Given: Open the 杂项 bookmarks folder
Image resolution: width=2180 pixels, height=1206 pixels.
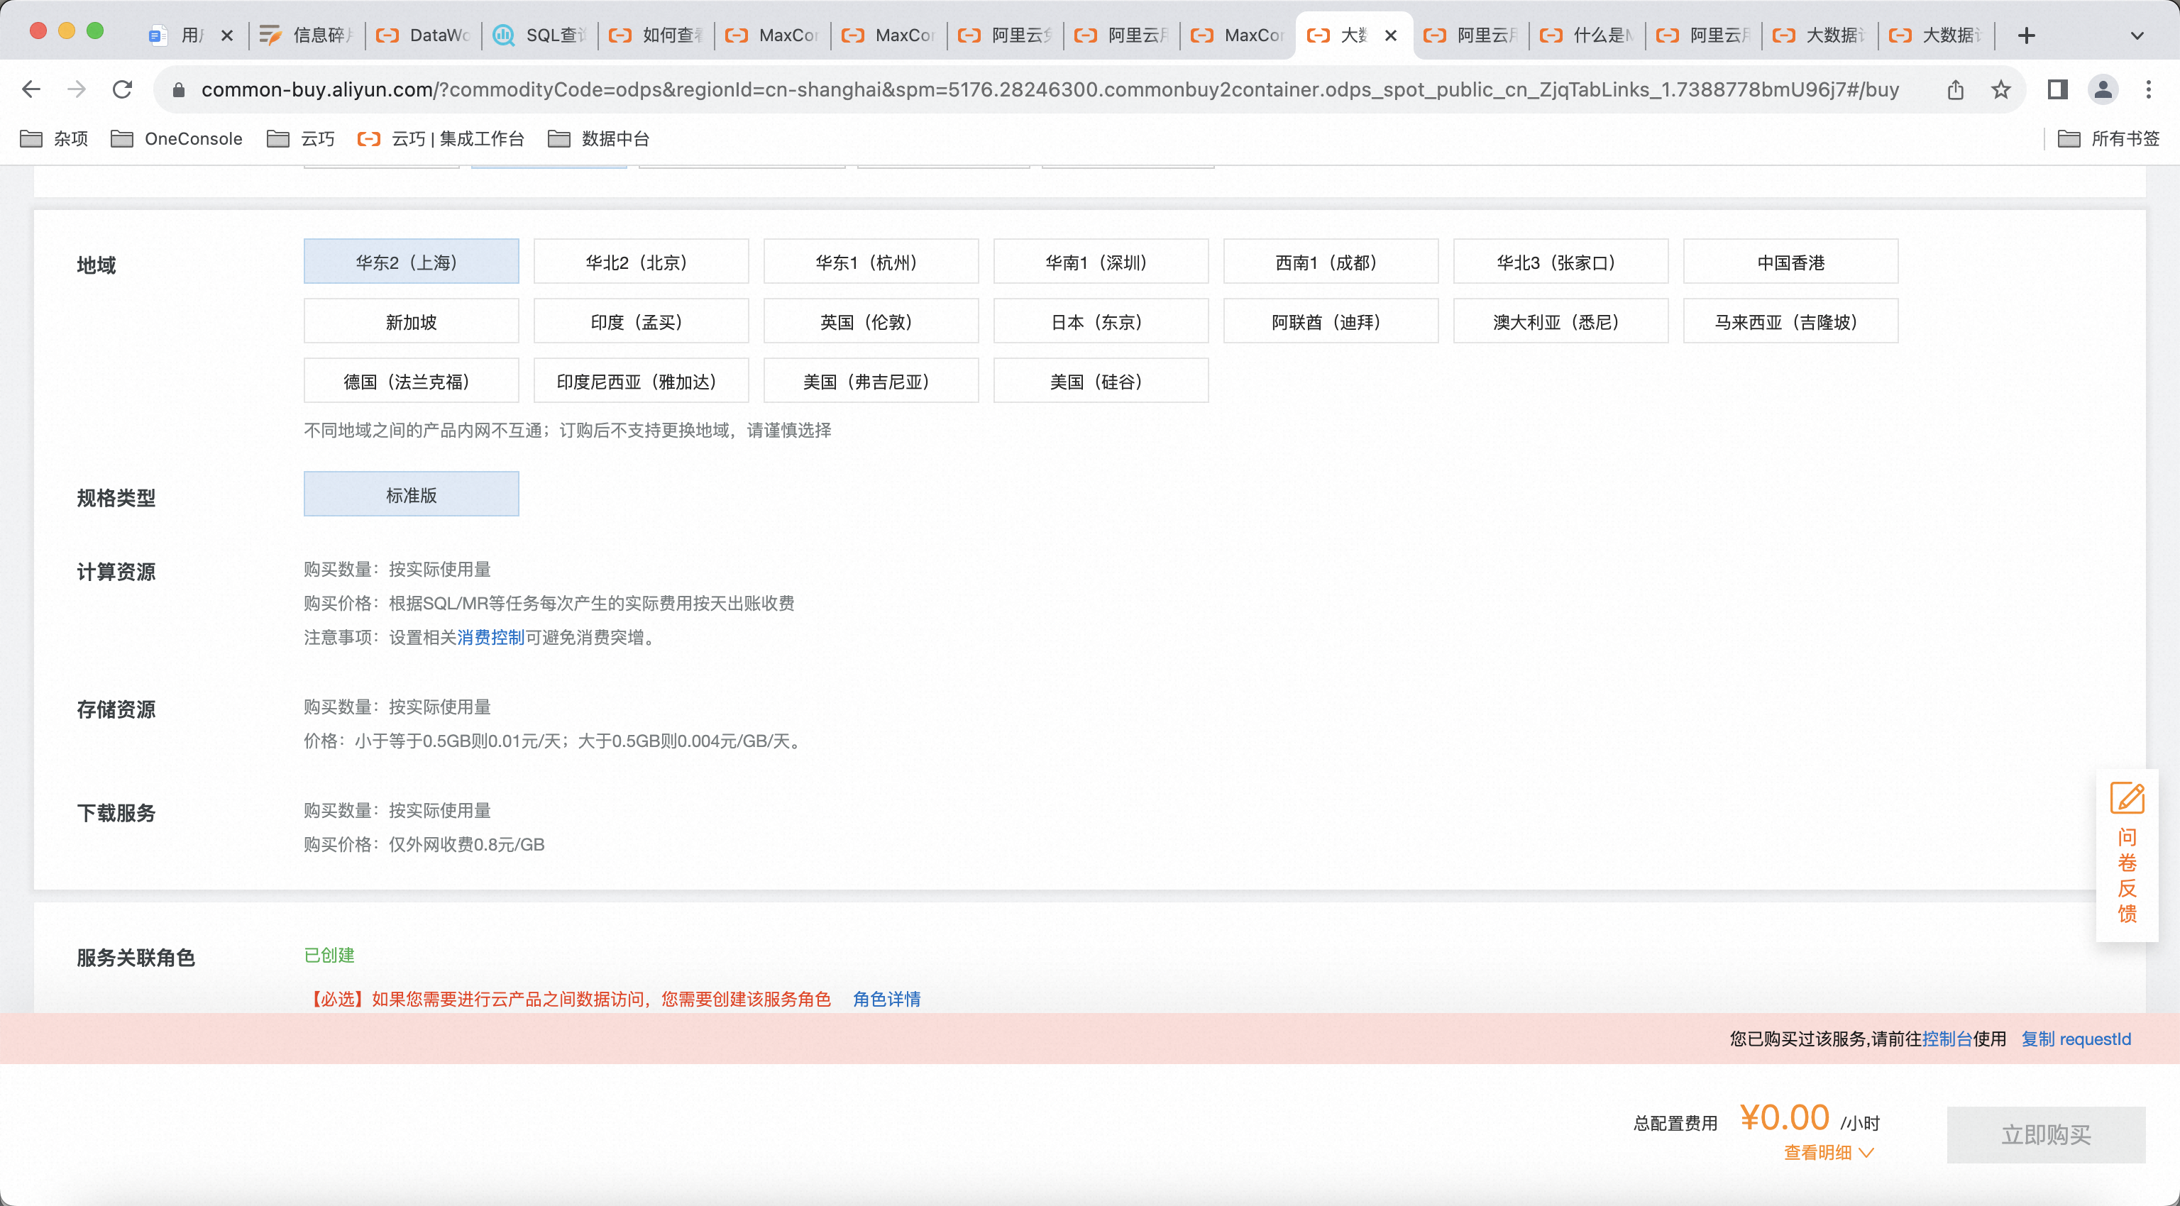Looking at the screenshot, I should 54,138.
